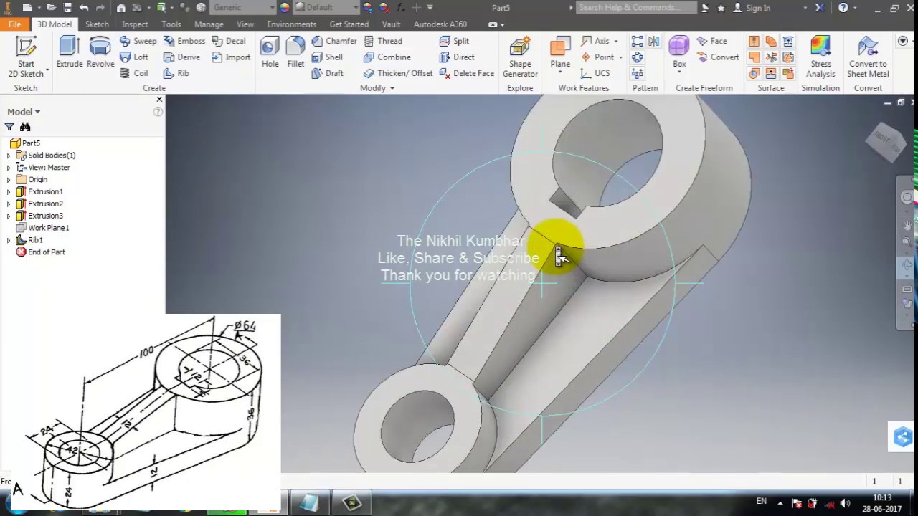The image size is (918, 516).
Task: Choose the Loft tool
Action: 133,57
